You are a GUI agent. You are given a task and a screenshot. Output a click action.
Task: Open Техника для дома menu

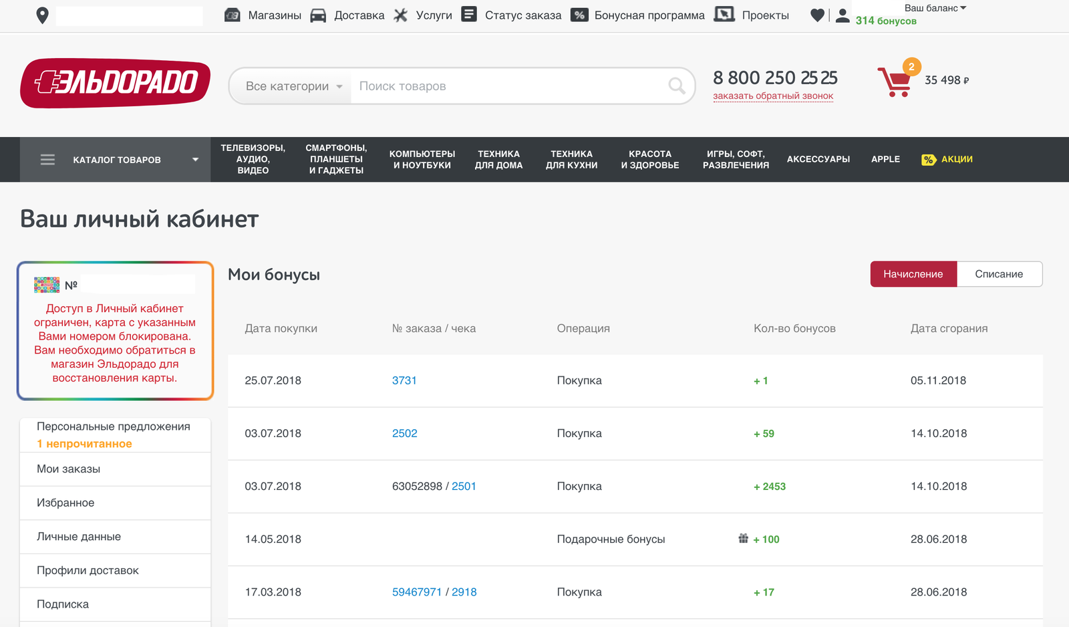[498, 159]
